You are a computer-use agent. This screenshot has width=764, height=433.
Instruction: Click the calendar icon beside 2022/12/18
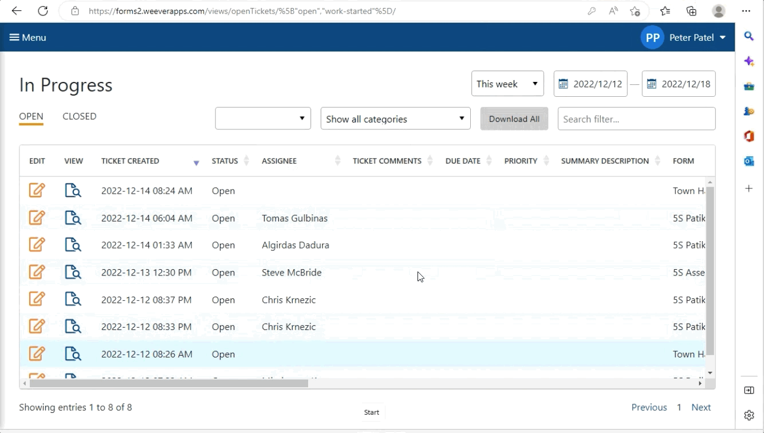pos(652,83)
